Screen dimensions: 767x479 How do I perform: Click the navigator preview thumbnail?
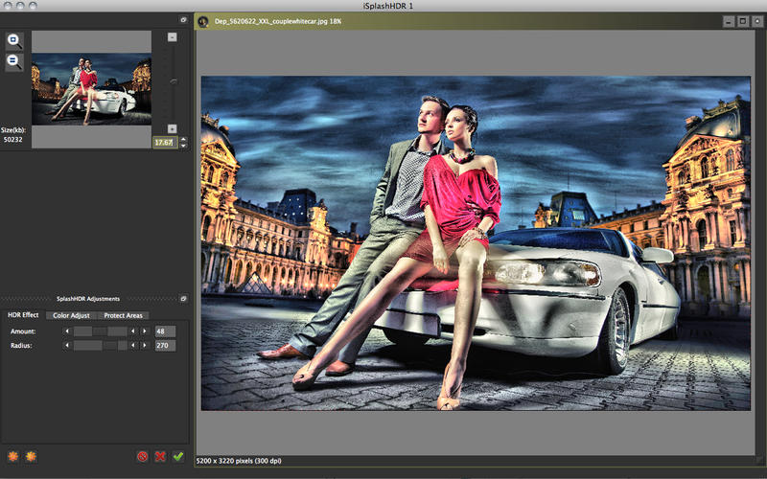click(91, 89)
